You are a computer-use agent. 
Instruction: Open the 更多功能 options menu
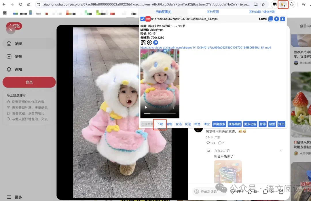[250, 124]
